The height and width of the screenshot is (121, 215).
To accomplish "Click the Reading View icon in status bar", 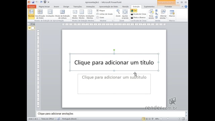I will tap(149, 119).
